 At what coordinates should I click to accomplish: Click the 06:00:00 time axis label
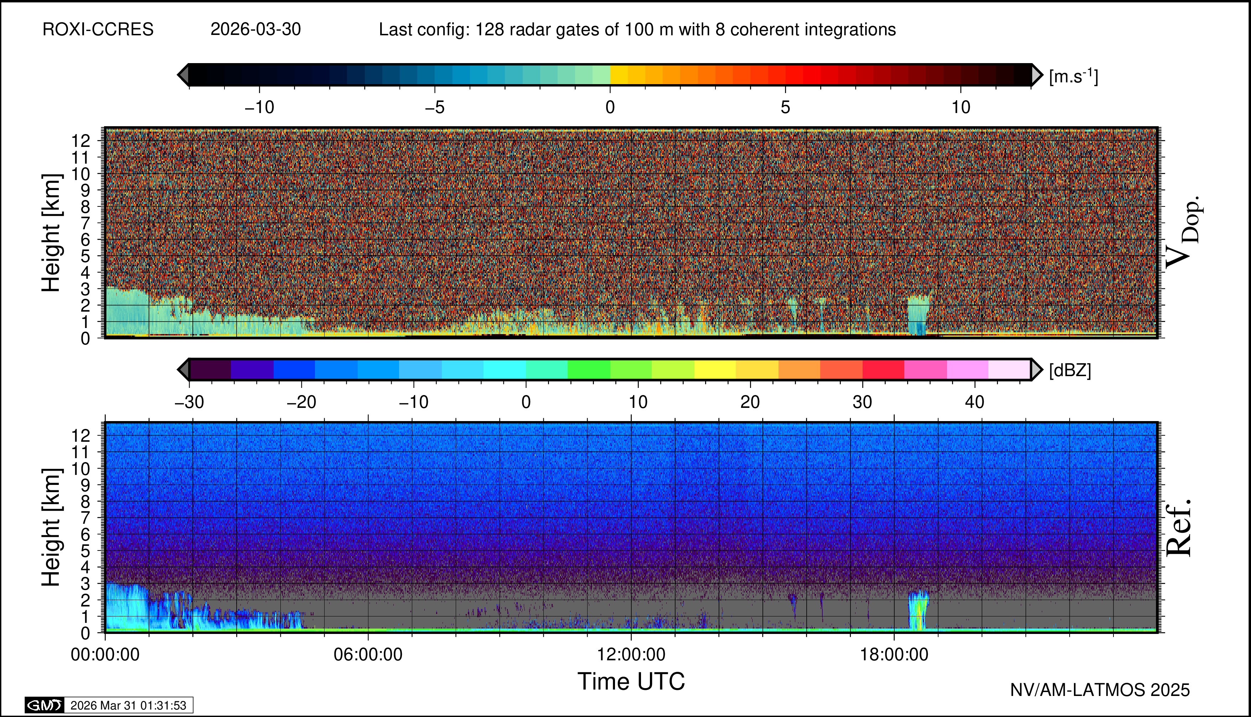[368, 655]
